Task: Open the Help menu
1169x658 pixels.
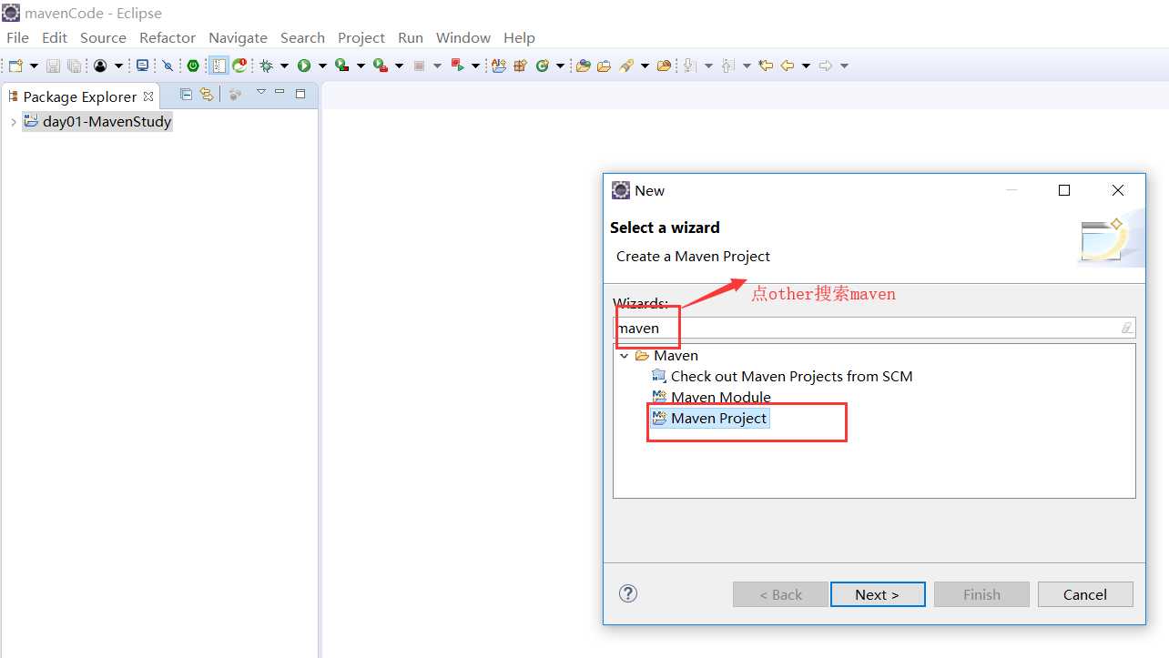Action: [519, 37]
